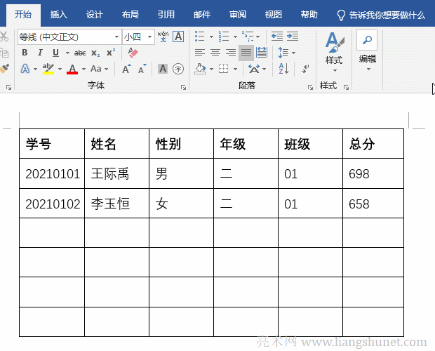Viewport: 435px width, 351px height.
Task: Align text left
Action: 200,53
